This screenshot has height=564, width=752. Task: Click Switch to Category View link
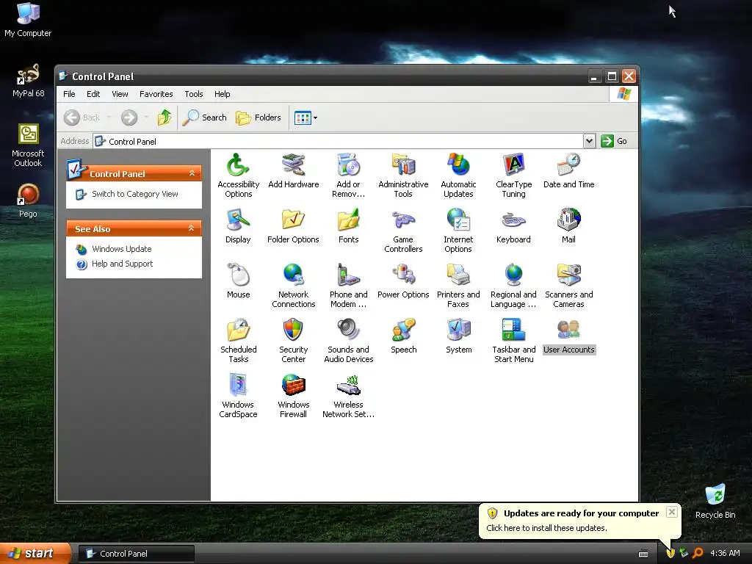pos(135,194)
